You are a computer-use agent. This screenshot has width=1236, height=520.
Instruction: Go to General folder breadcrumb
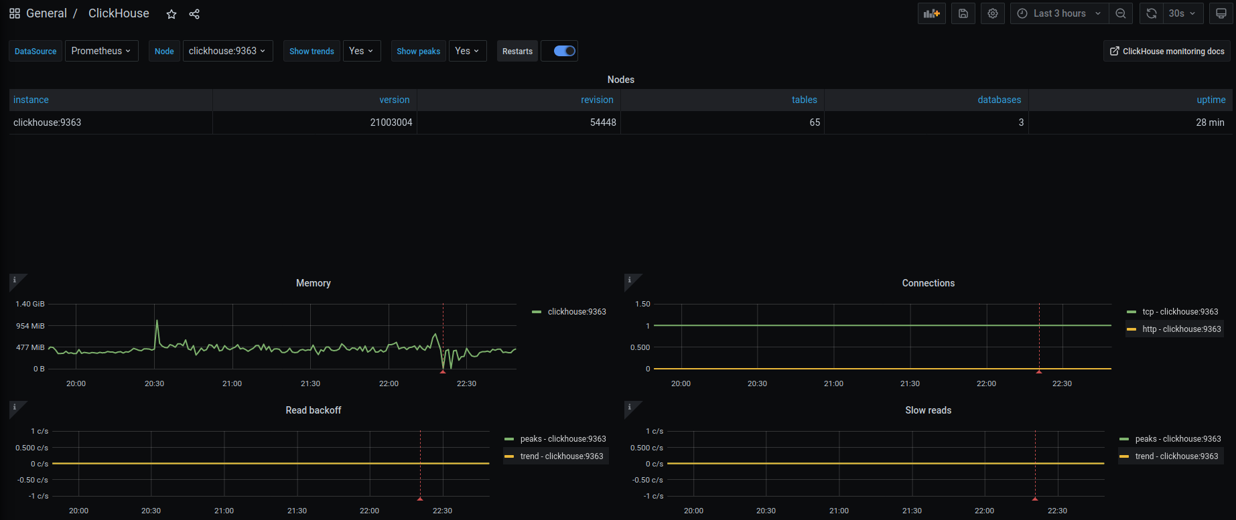pyautogui.click(x=46, y=13)
